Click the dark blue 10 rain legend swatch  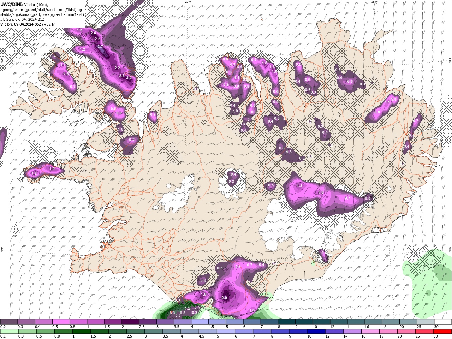click(315, 332)
